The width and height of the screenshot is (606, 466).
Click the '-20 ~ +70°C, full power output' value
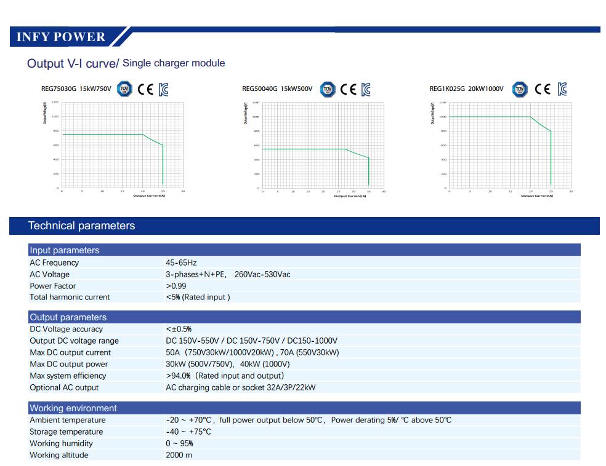coord(309,420)
